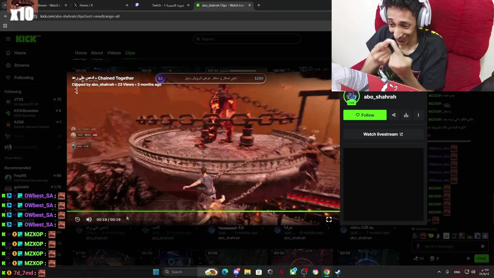Image resolution: width=494 pixels, height=278 pixels.
Task: Download the clip with the download icon
Action: coord(406,115)
